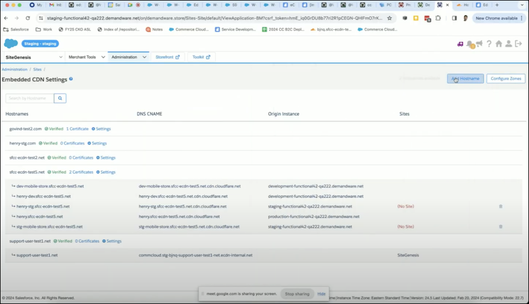Click Stop sharing in the screen share bar

(x=297, y=294)
